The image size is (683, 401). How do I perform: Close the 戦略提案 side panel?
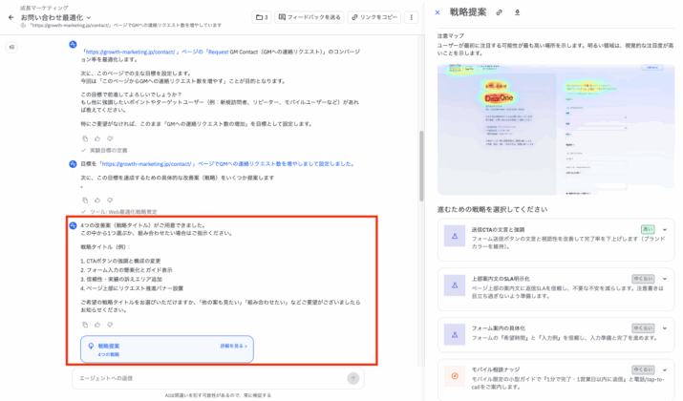[x=438, y=12]
